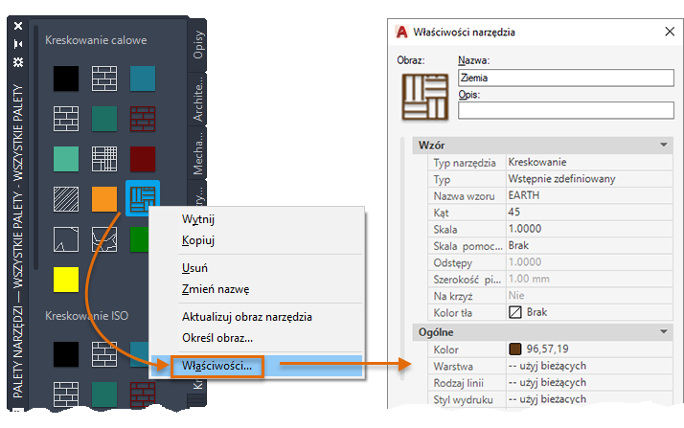Choose the blue-teal solid fill in Kreskowanie calowe

143,79
